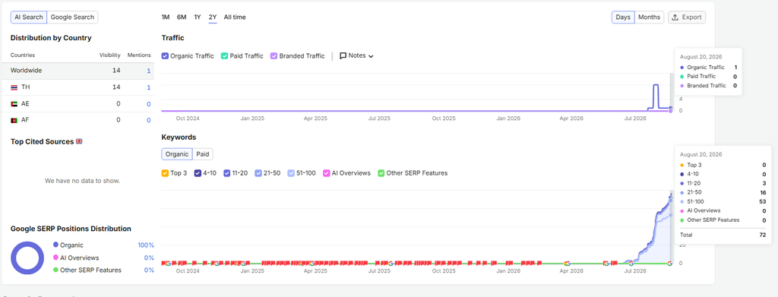Click the Afghanistan flag icon
This screenshot has width=778, height=297.
point(14,121)
